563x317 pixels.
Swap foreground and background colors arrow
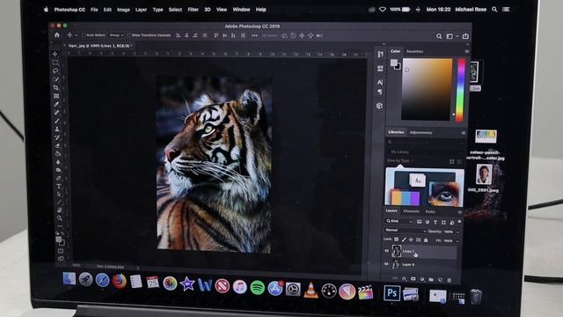[62, 233]
